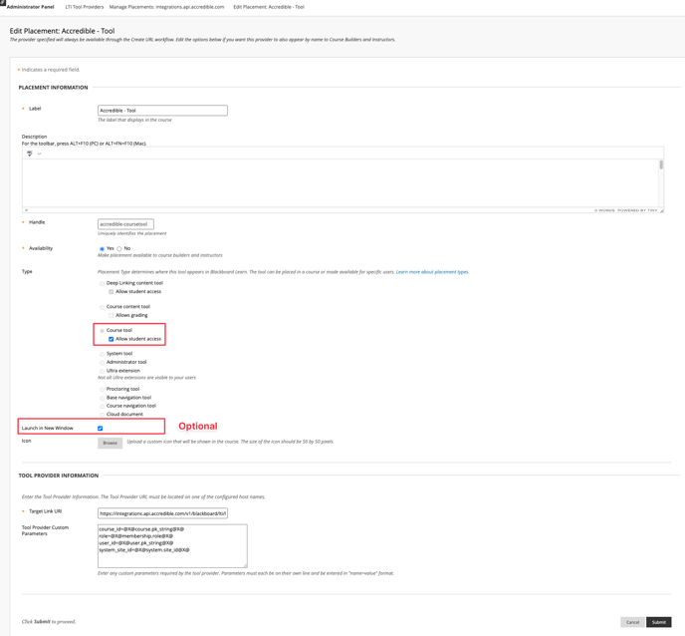Expand the description editor toolbar chevron
Screen dimensions: 685x636
[39, 154]
